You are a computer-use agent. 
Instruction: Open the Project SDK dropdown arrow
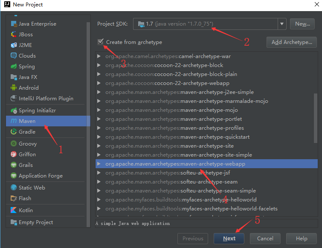click(x=282, y=24)
